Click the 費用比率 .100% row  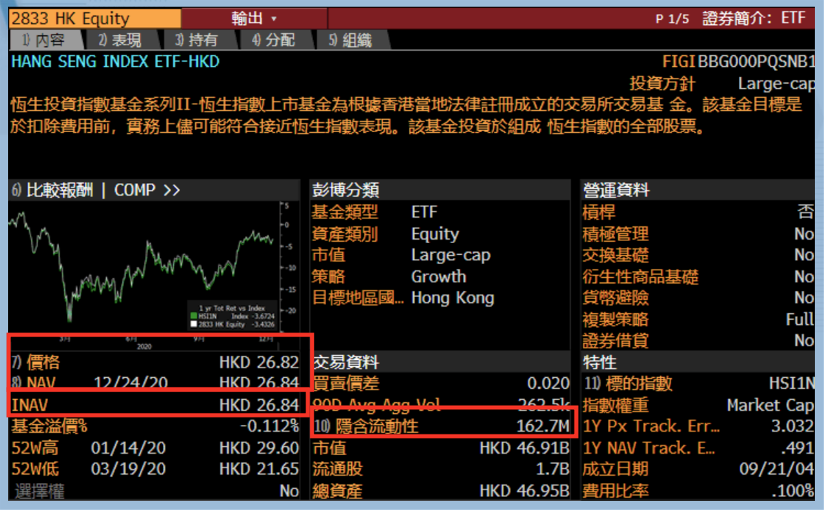tap(698, 491)
